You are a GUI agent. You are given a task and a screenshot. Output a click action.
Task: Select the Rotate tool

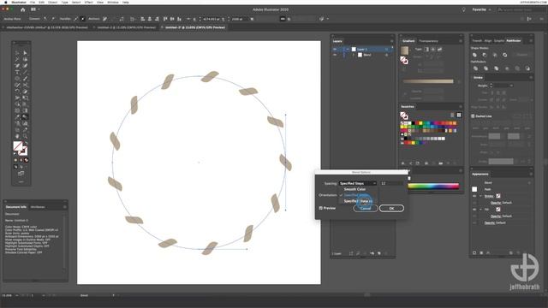point(17,92)
